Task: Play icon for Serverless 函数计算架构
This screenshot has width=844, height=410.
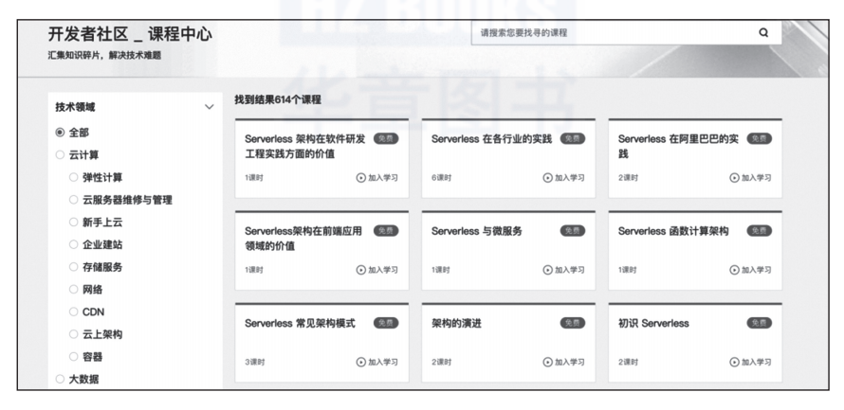Action: [734, 270]
